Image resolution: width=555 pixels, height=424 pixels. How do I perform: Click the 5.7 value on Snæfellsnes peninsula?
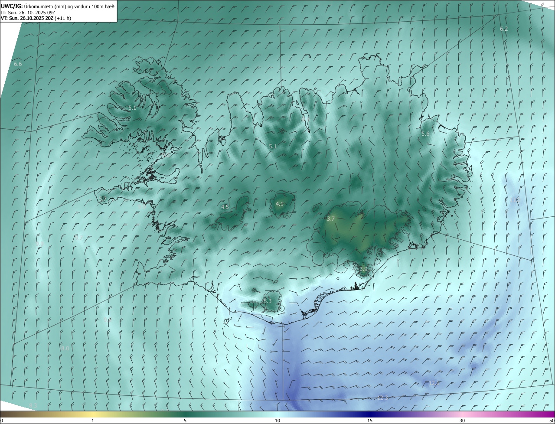tap(103, 199)
